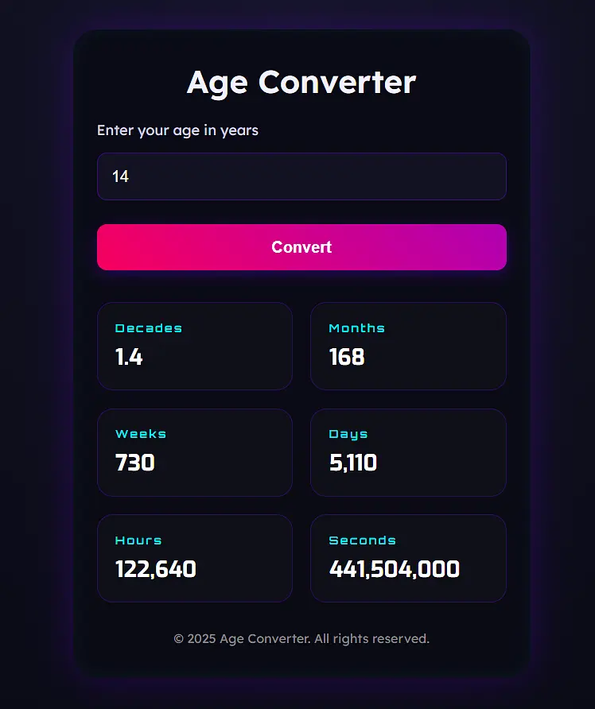Click the Age Converter title
Image resolution: width=595 pixels, height=709 pixels.
tap(301, 82)
